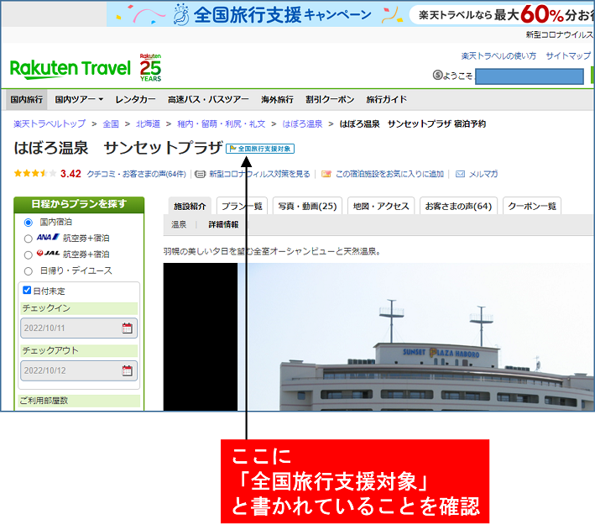
Task: Open the 温泉 sub-tab
Action: 179,224
